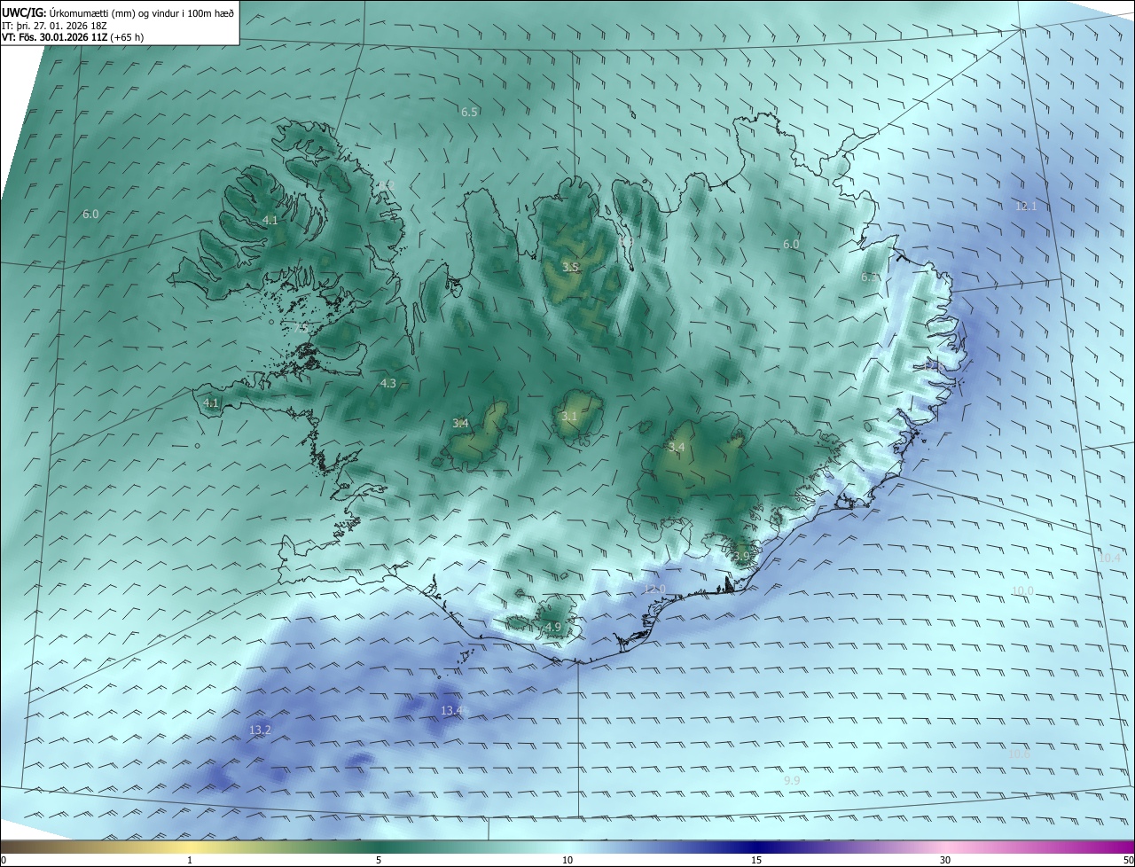1135x867 pixels.
Task: Click the colorbar tick labeled 0
Action: (x=4, y=860)
